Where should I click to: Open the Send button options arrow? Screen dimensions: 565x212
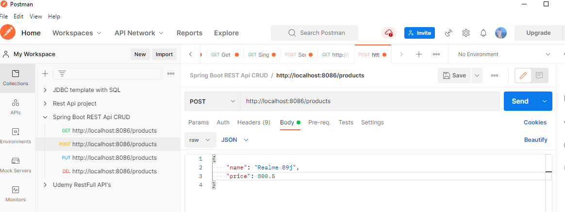pos(545,101)
